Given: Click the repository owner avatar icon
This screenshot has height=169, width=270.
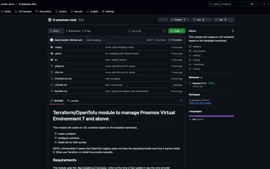Looking at the screenshot, I should pos(50,20).
